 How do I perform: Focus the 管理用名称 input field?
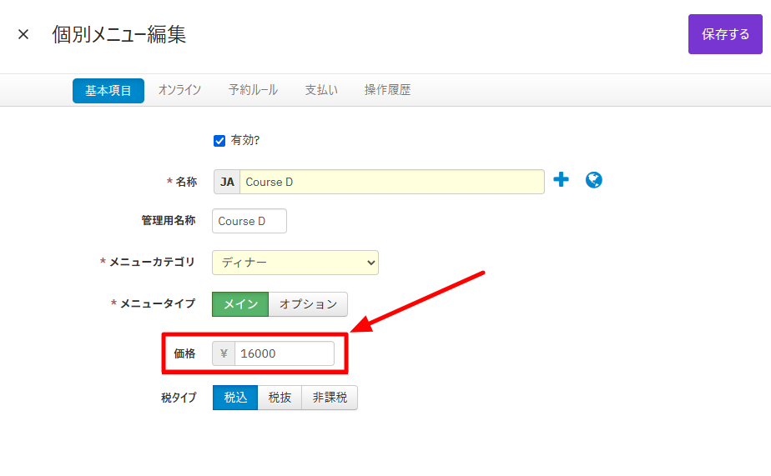249,221
